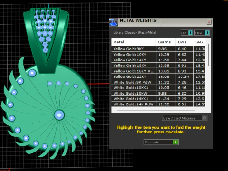The height and width of the screenshot is (171, 228).
Task: Select the White Gold:14K PdW row
Action: pyautogui.click(x=158, y=104)
